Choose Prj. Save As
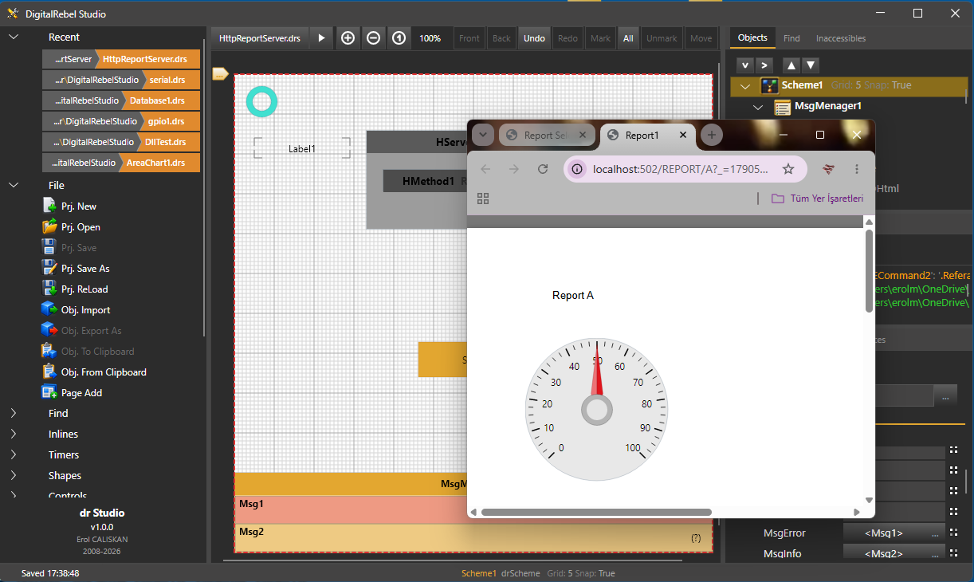974x582 pixels. pos(84,268)
